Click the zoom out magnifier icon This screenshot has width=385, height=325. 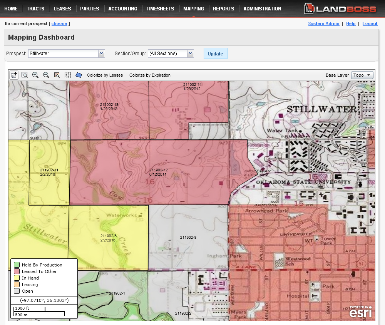pos(46,75)
